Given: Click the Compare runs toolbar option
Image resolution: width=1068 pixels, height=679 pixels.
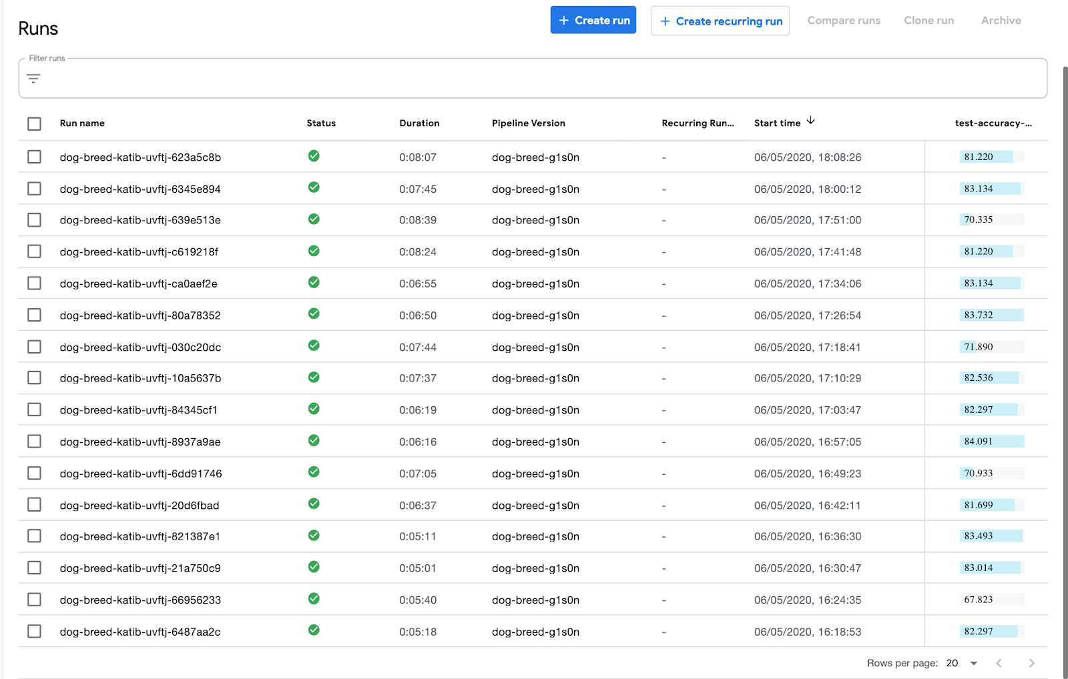Looking at the screenshot, I should coord(844,21).
